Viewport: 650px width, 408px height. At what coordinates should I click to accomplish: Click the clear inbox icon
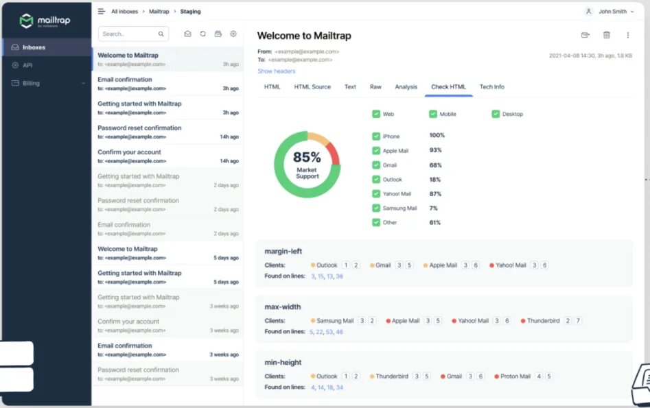(218, 34)
